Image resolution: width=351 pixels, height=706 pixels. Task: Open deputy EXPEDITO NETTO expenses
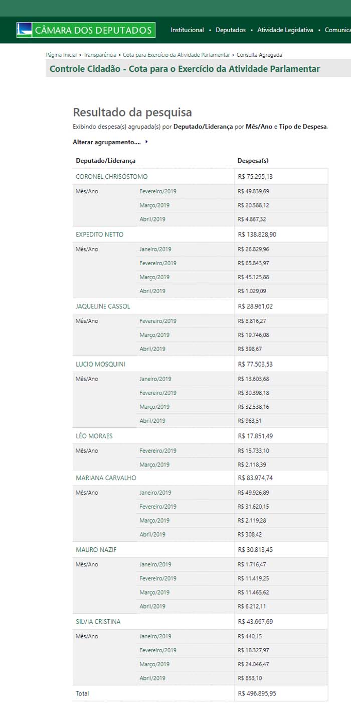pyautogui.click(x=99, y=234)
